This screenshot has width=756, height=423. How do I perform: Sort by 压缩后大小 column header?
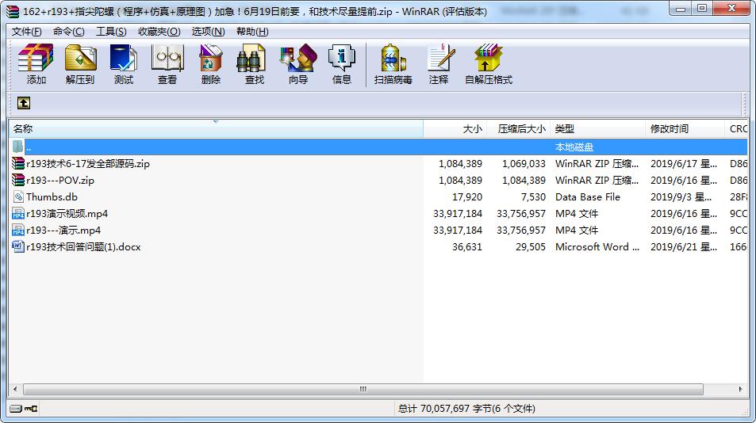tap(518, 129)
